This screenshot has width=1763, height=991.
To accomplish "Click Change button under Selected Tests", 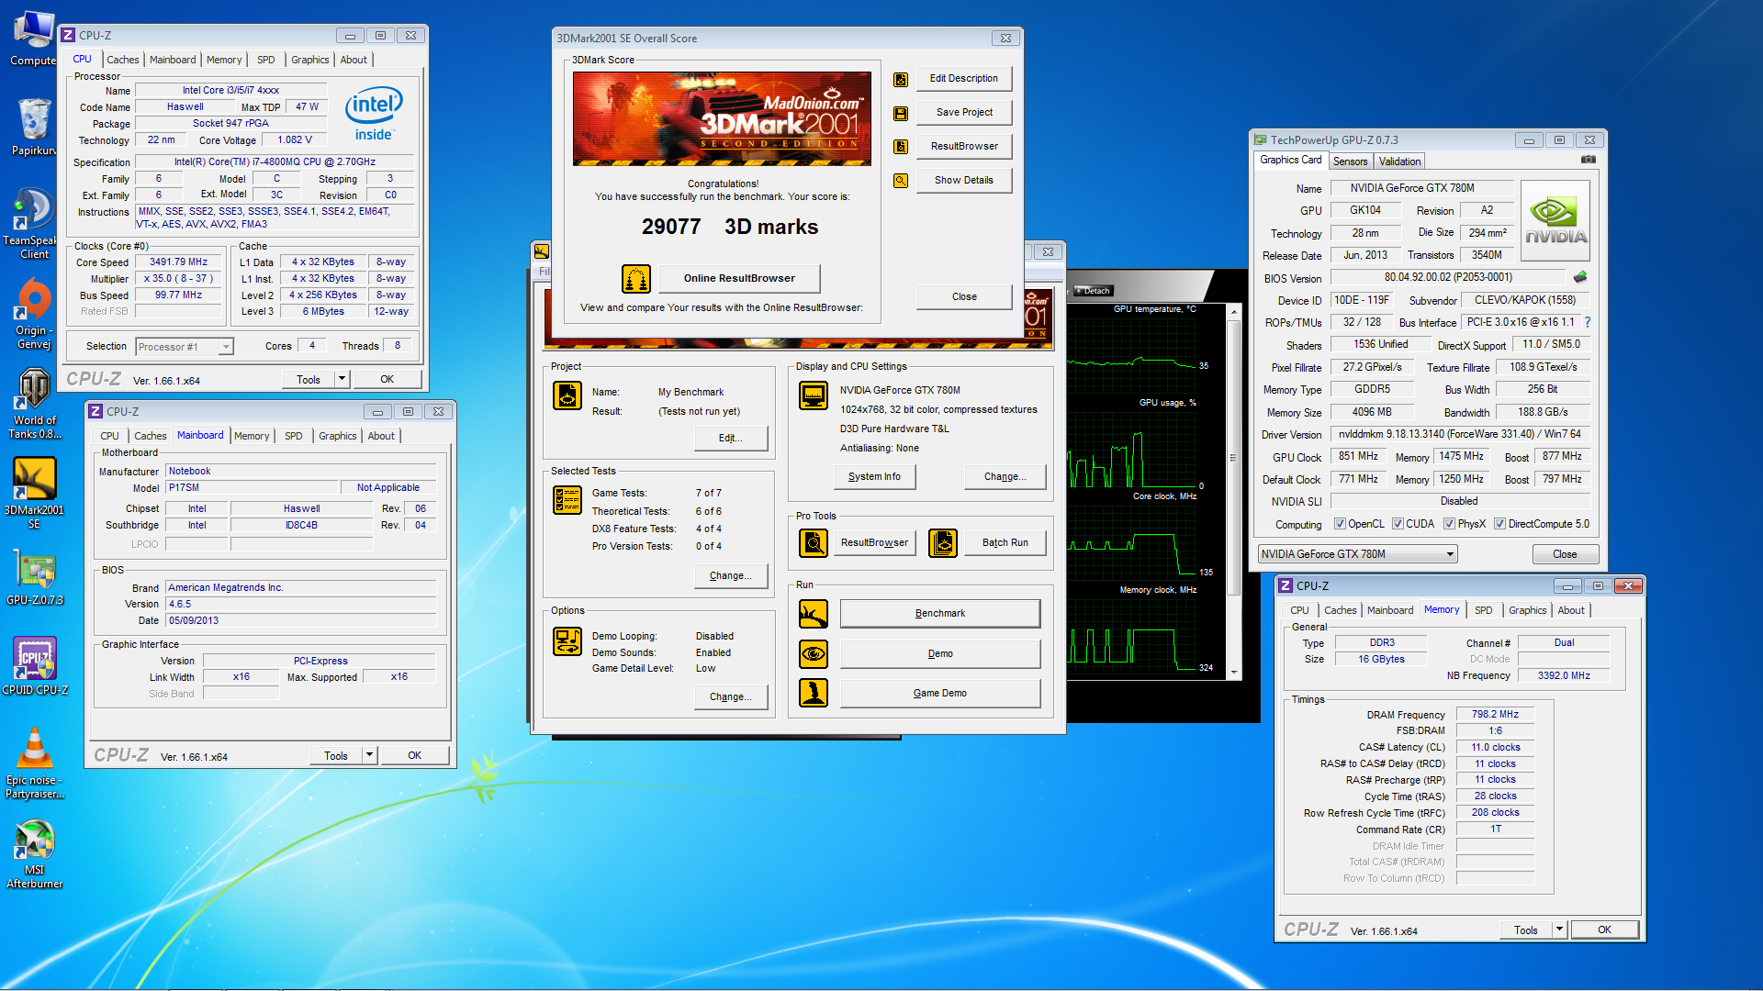I will [730, 575].
